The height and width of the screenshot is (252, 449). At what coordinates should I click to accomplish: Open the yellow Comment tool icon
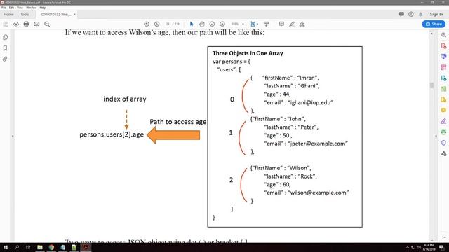click(x=443, y=111)
